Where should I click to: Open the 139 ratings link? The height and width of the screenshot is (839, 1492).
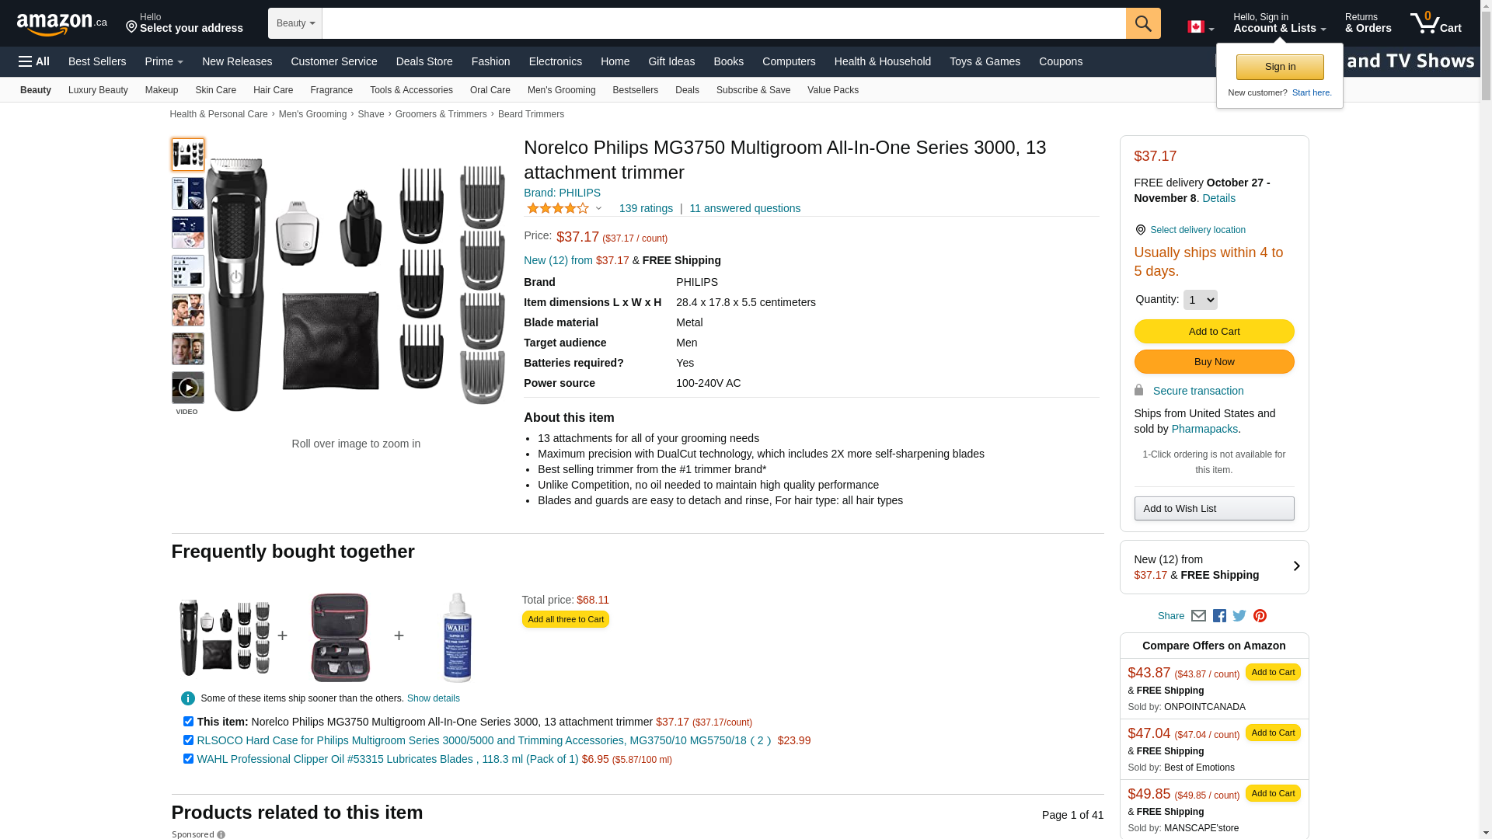pyautogui.click(x=646, y=208)
